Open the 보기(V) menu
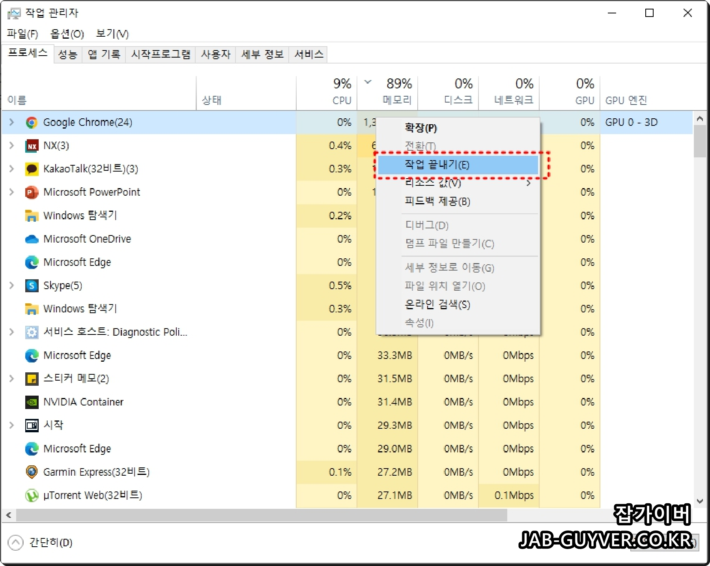Screen dimensions: 710x566 coord(112,34)
